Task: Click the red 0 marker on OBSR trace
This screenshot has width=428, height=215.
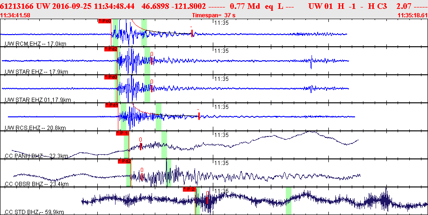Action: (x=142, y=177)
